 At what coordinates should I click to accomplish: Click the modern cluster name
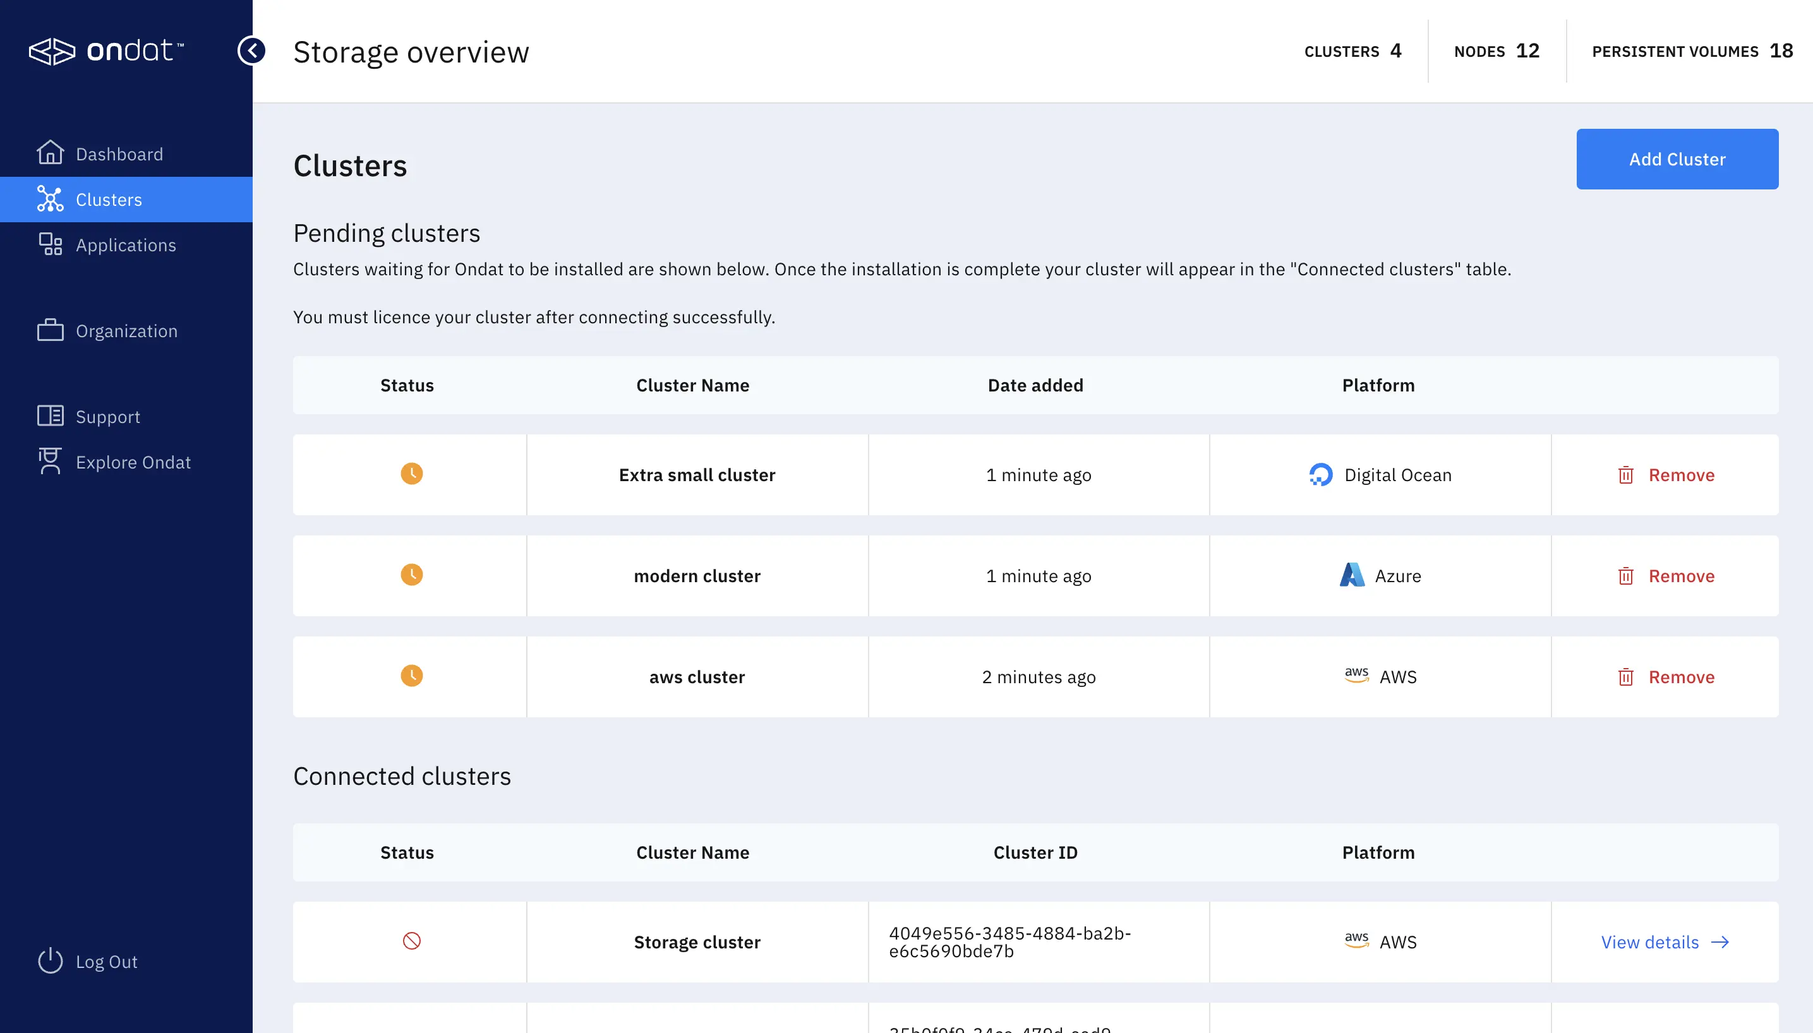coord(696,576)
